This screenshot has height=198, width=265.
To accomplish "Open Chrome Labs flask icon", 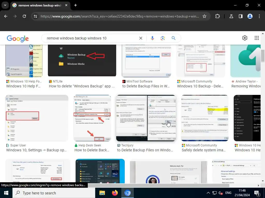I will [231, 16].
